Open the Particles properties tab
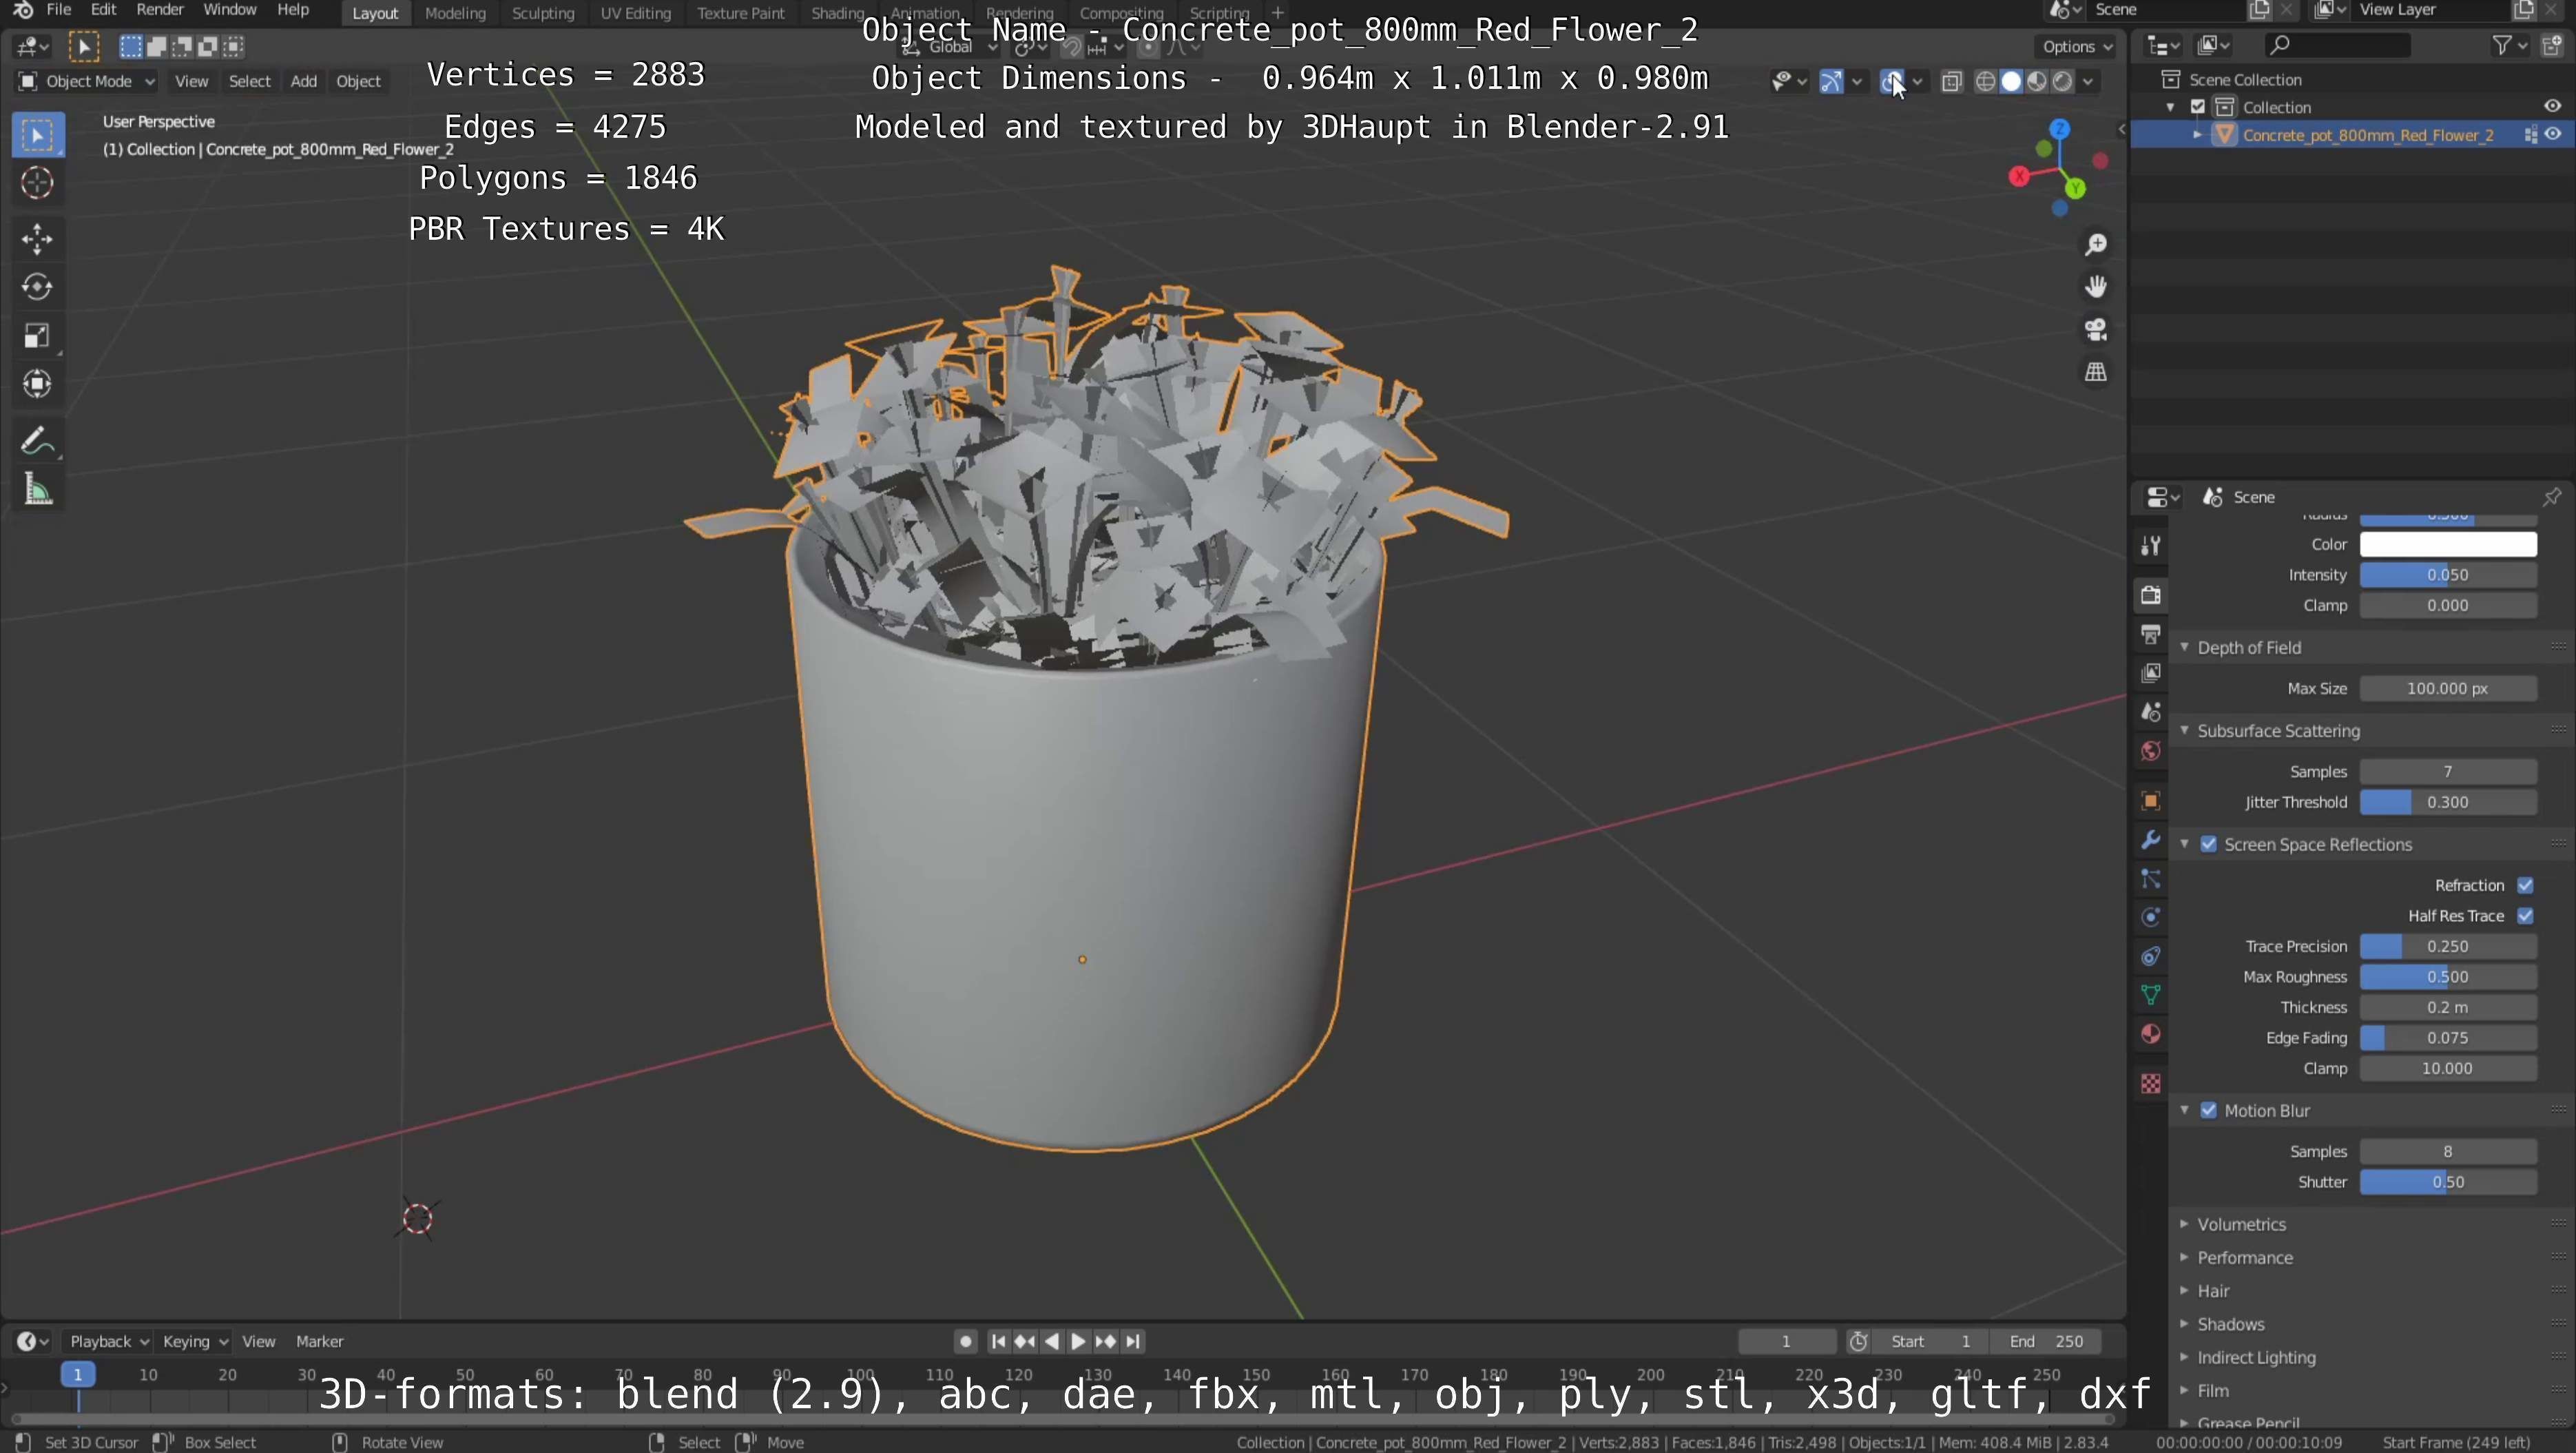 (x=2151, y=879)
